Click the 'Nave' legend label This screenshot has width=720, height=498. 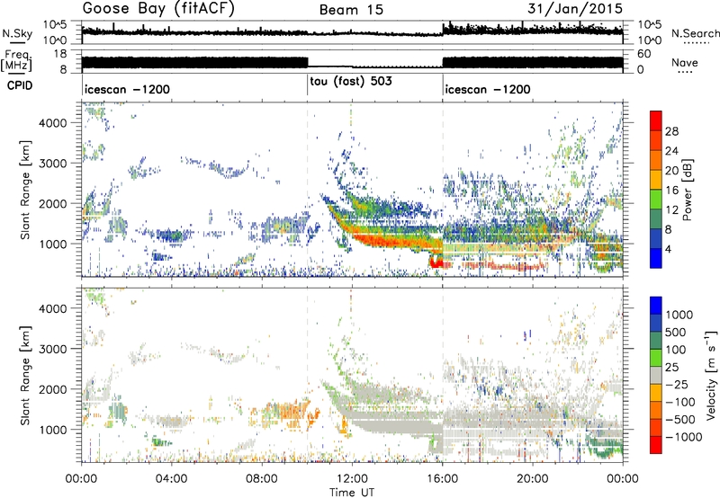pos(685,62)
